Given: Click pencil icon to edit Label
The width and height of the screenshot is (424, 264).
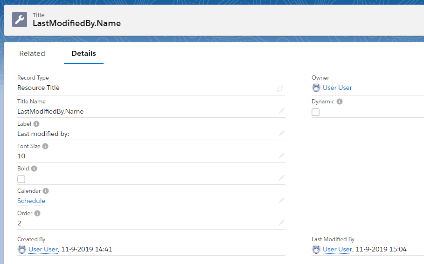Looking at the screenshot, I should coord(281,133).
